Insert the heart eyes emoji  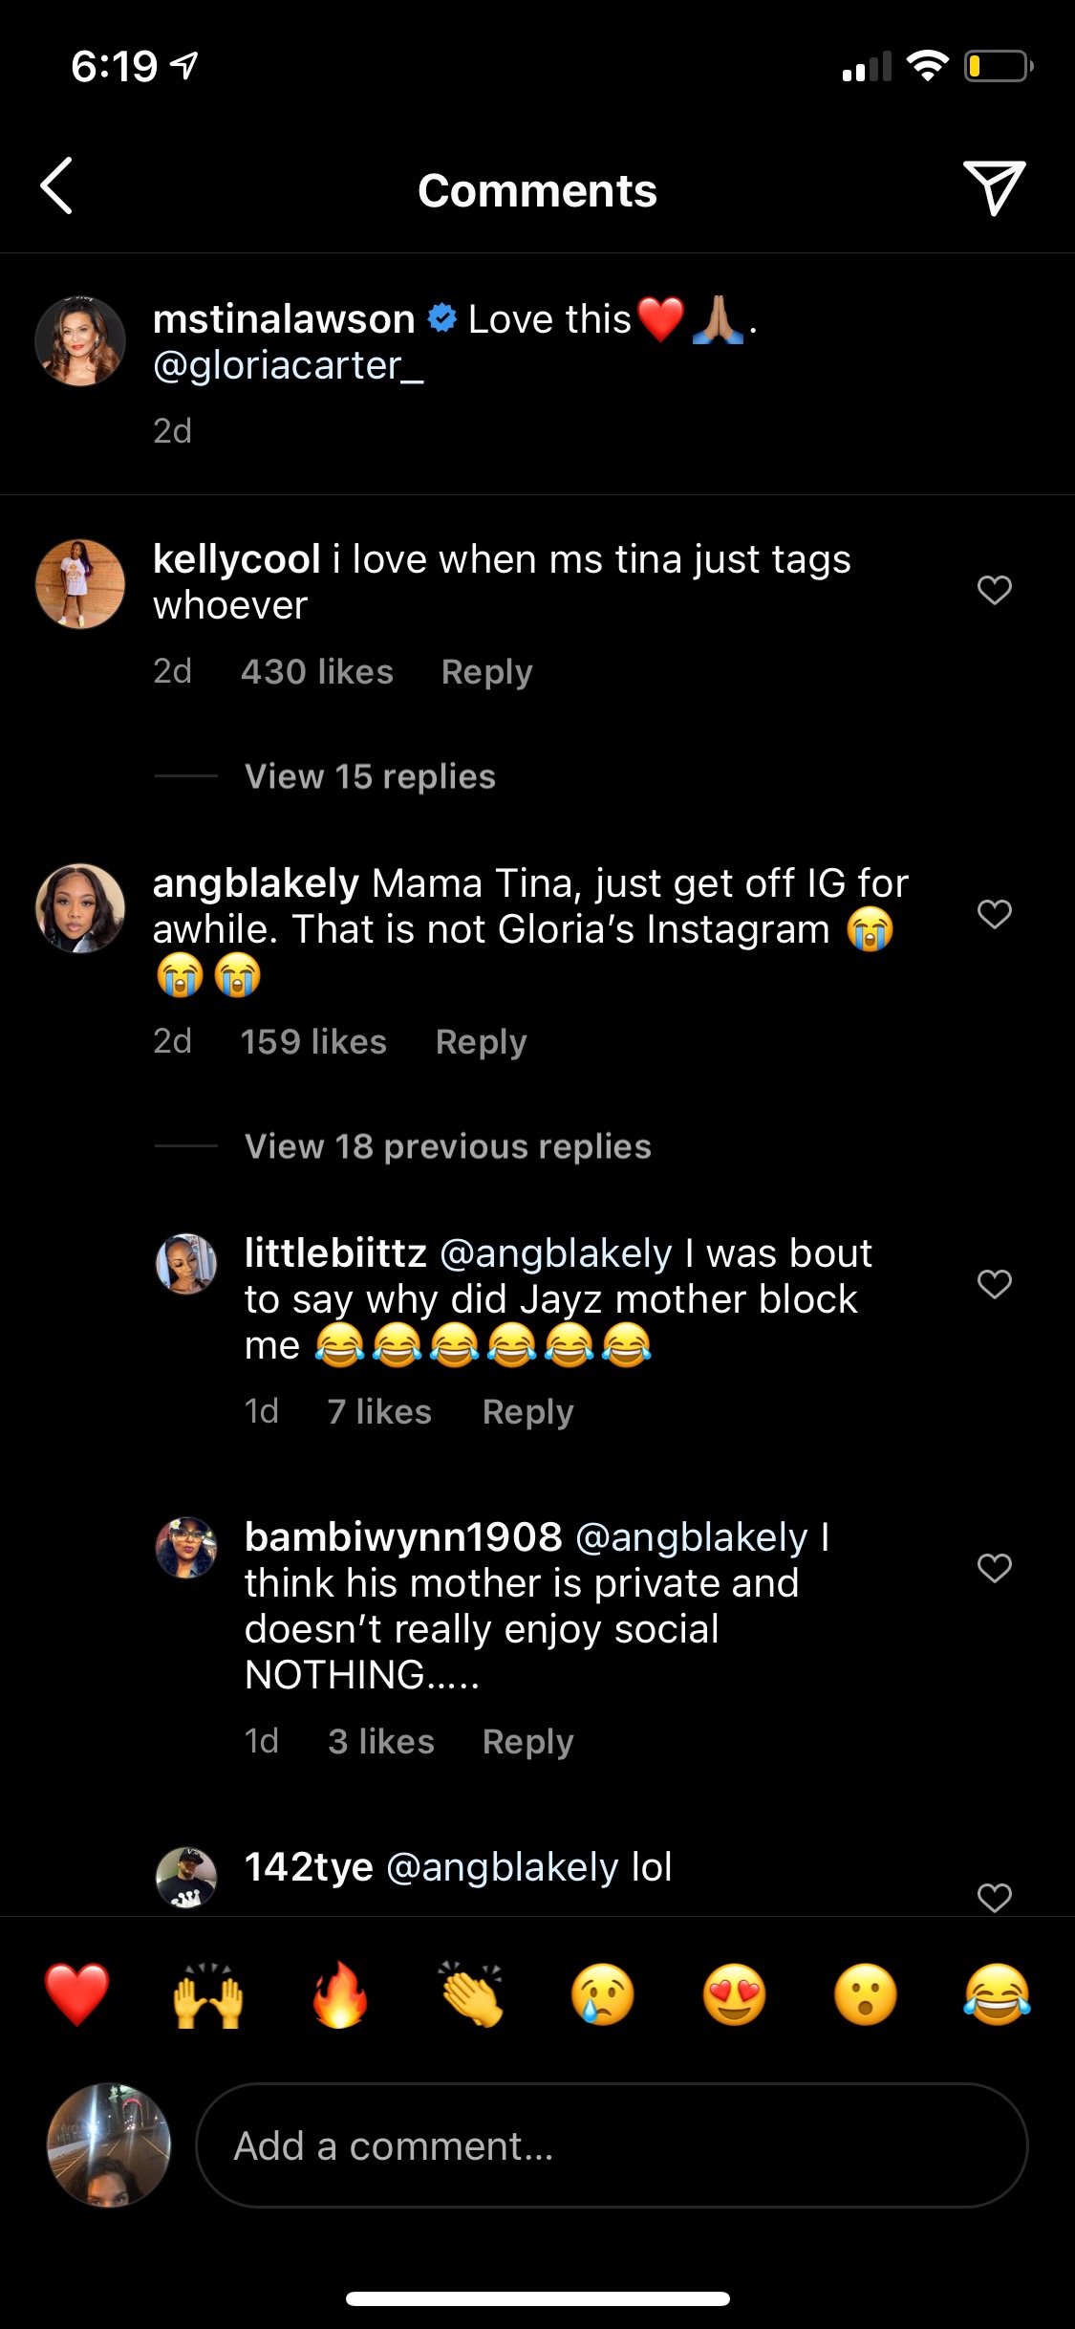point(734,1995)
